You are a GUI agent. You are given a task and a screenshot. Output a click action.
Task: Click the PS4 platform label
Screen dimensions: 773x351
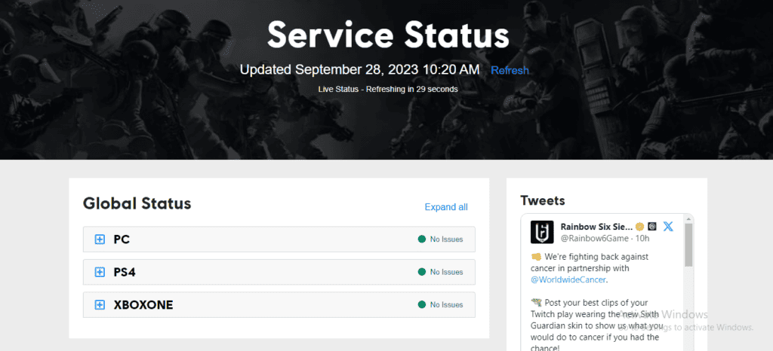click(x=125, y=272)
